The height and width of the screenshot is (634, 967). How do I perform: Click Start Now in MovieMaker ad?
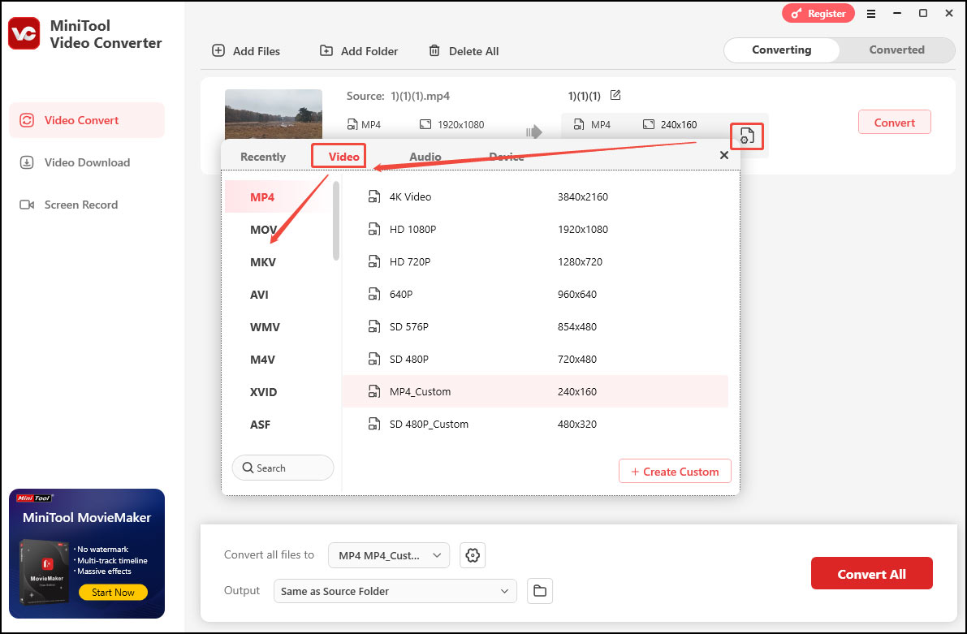[113, 592]
